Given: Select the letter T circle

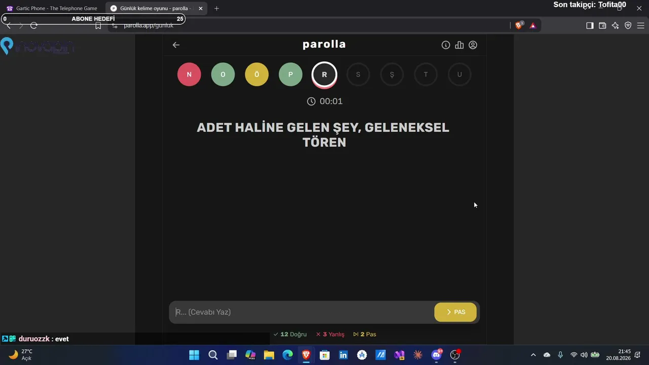Looking at the screenshot, I should (425, 75).
